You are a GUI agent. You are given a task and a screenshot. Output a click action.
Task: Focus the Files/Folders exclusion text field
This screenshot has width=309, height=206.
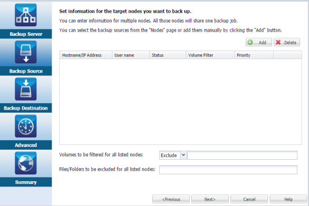tap(228, 170)
